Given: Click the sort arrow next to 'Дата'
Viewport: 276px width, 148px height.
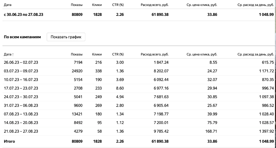Looking at the screenshot, I should tap(13, 54).
